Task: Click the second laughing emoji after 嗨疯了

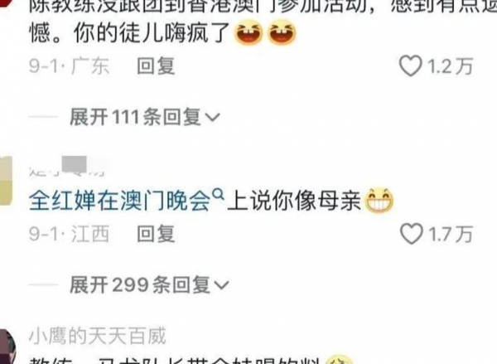Action: point(282,32)
